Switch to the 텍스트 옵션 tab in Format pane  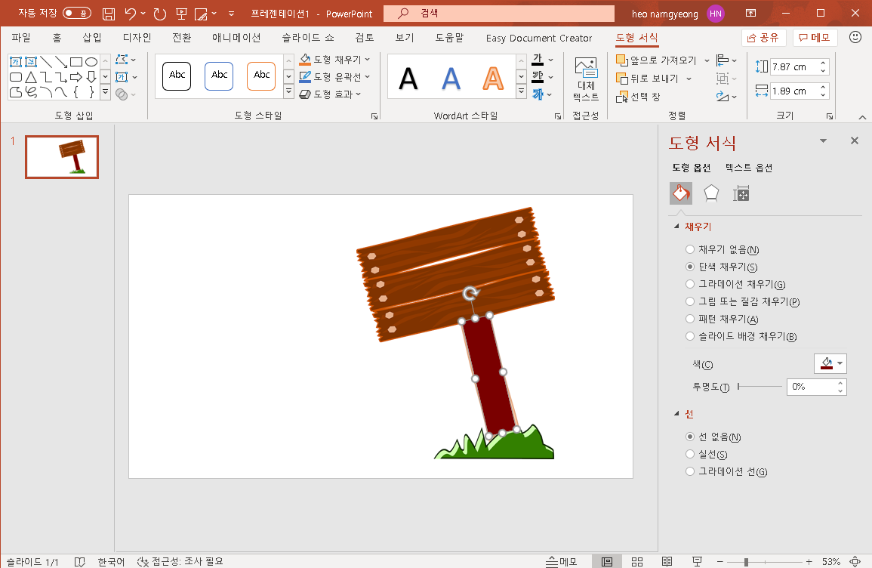[747, 168]
